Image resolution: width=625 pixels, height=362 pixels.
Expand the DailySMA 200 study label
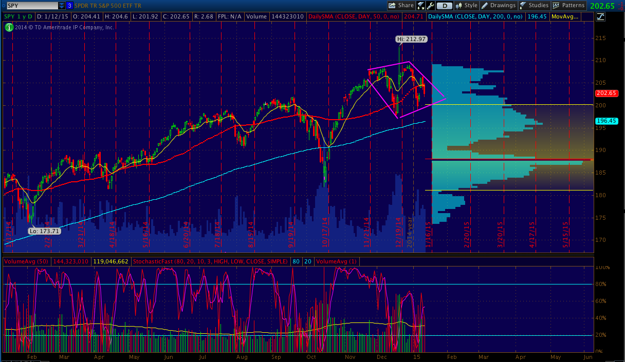(x=475, y=16)
